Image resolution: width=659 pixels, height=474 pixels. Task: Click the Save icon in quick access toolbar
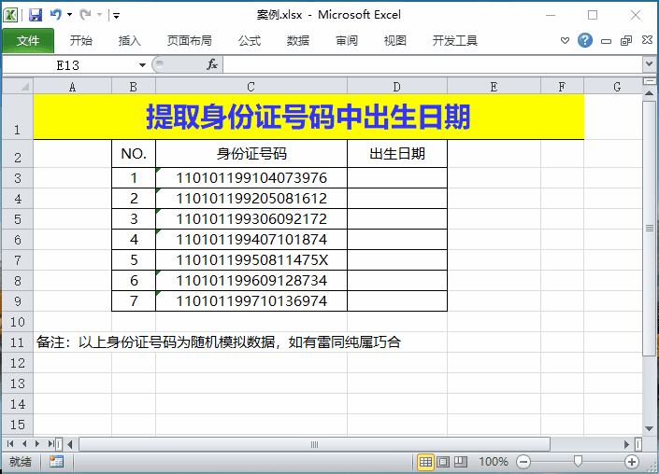click(36, 15)
